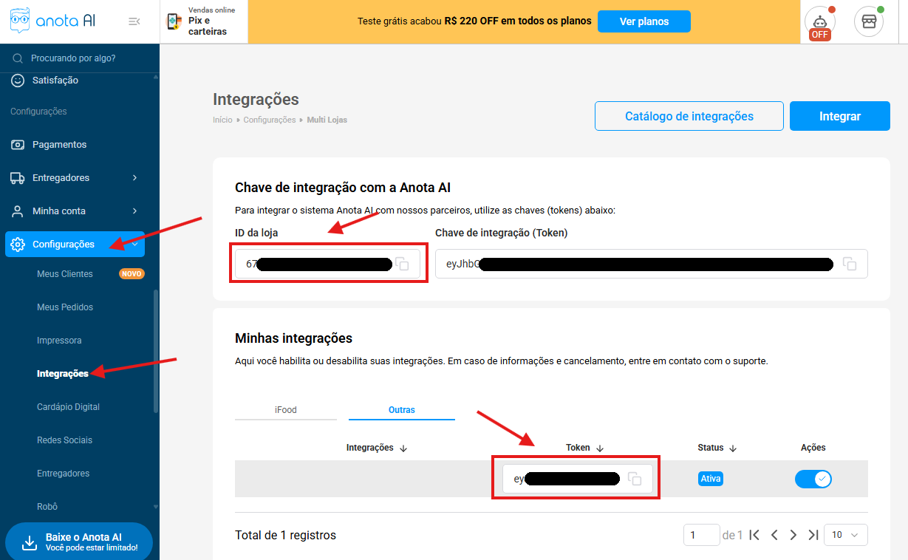Viewport: 908px width, 560px height.
Task: Open the rows-per-page dropdown showing 10
Action: [x=846, y=535]
